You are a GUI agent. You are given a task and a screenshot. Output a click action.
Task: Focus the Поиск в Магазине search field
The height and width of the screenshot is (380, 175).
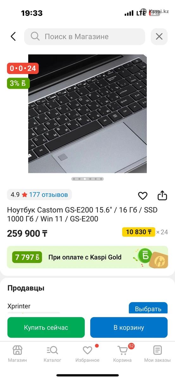pos(85,36)
